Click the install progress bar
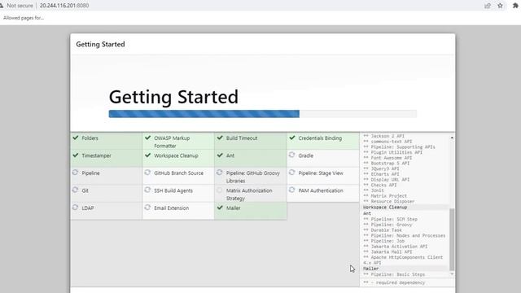 pyautogui.click(x=262, y=114)
